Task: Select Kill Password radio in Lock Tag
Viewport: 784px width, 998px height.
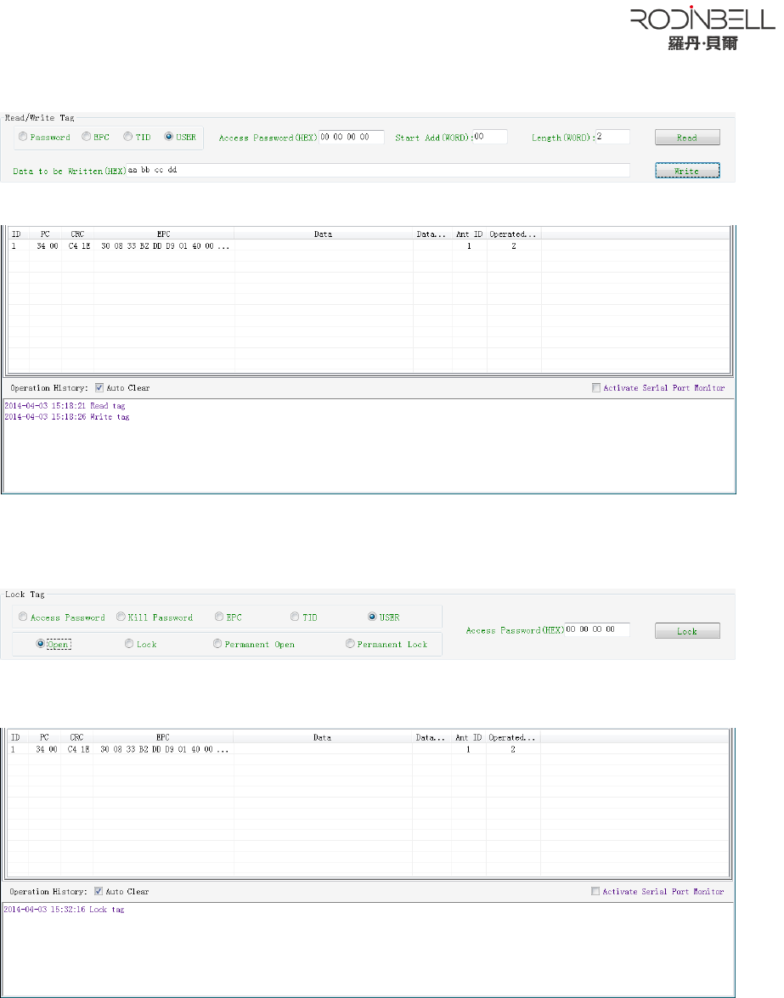Action: [121, 617]
